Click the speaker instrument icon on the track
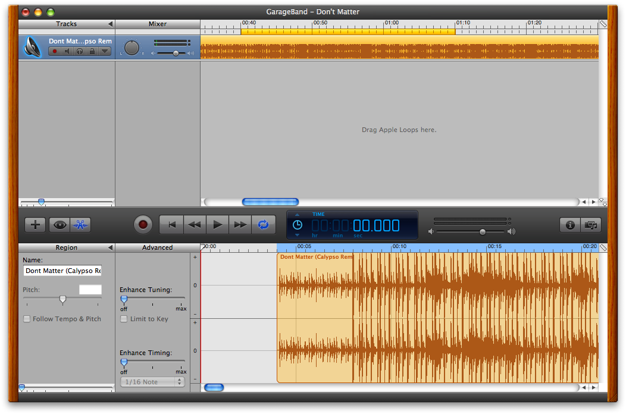This screenshot has width=626, height=414. [32, 47]
